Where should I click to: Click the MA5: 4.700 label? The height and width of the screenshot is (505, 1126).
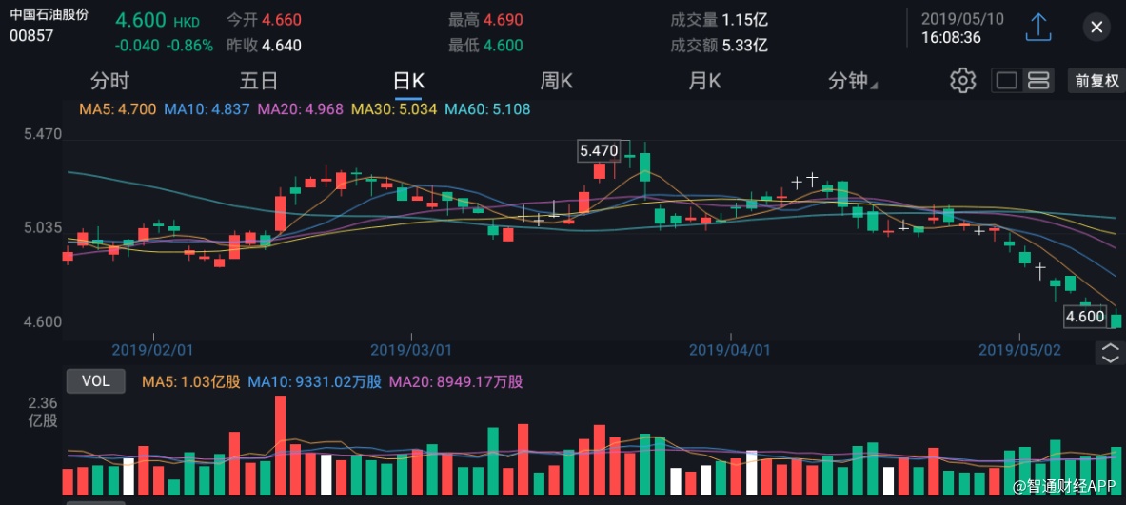(117, 109)
